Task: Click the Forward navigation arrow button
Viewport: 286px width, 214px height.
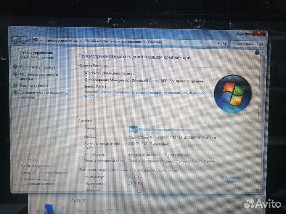Action: [24, 40]
